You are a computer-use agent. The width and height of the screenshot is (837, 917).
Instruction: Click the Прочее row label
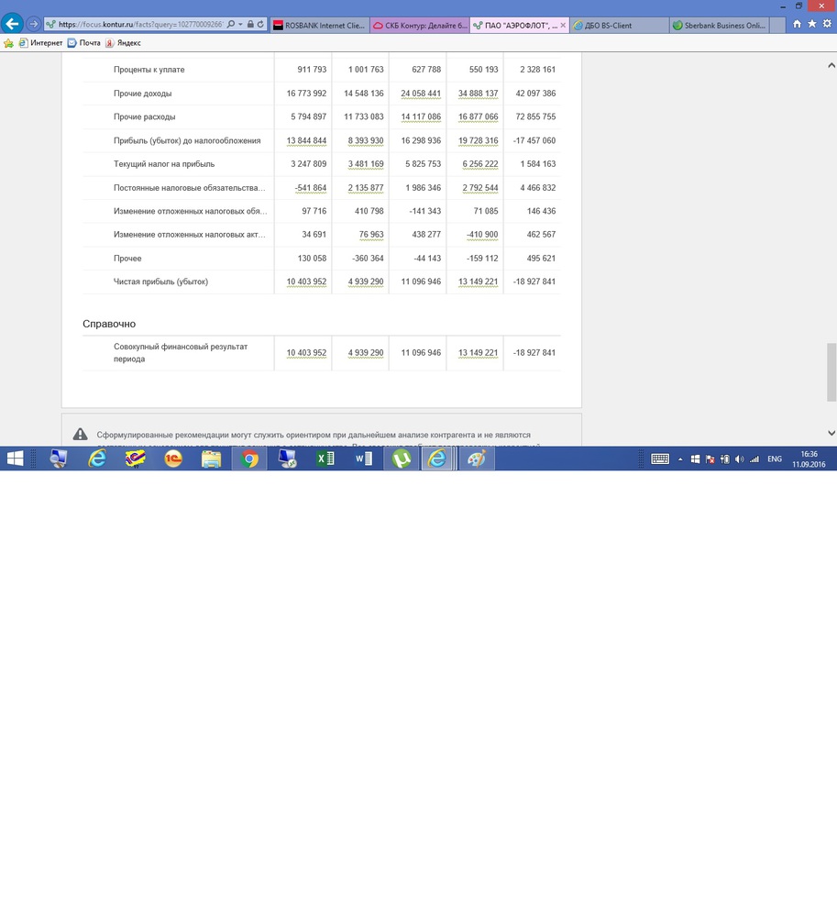(x=127, y=259)
